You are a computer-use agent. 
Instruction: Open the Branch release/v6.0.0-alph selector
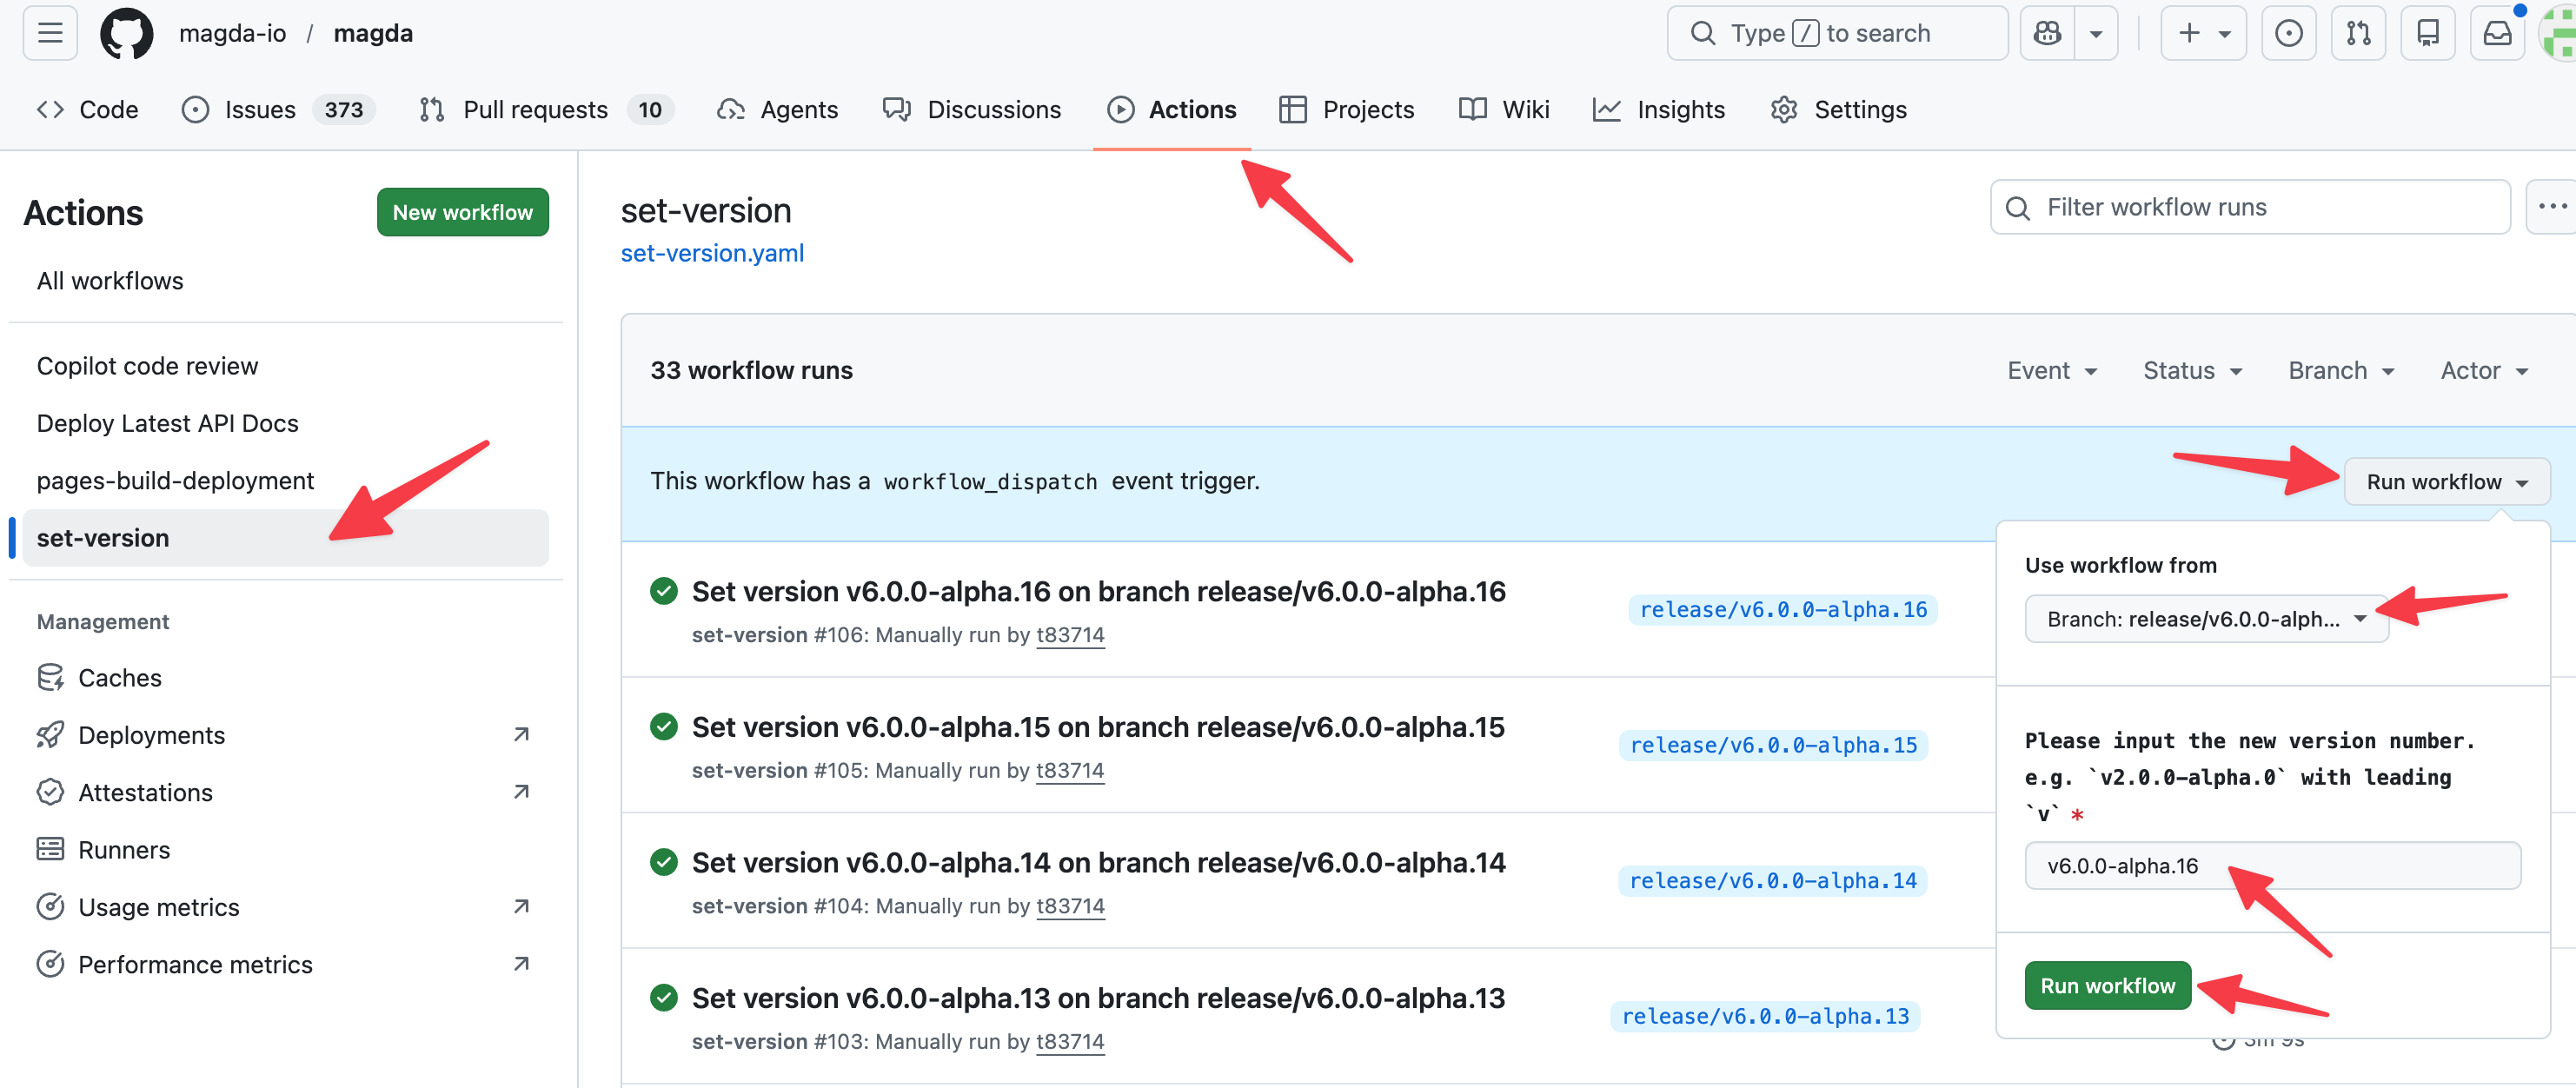[2206, 619]
